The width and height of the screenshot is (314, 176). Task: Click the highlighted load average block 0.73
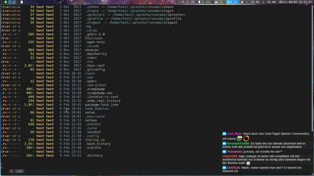232,2
